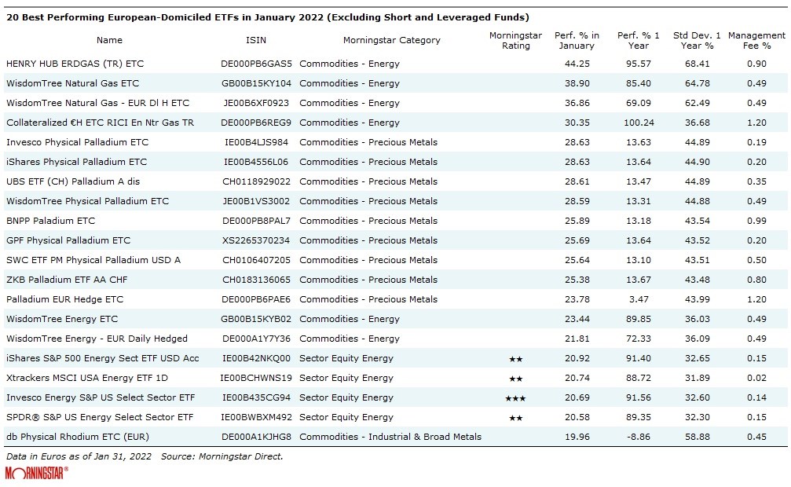Click the three-star rating for Invesco Energy ETF

(x=515, y=398)
